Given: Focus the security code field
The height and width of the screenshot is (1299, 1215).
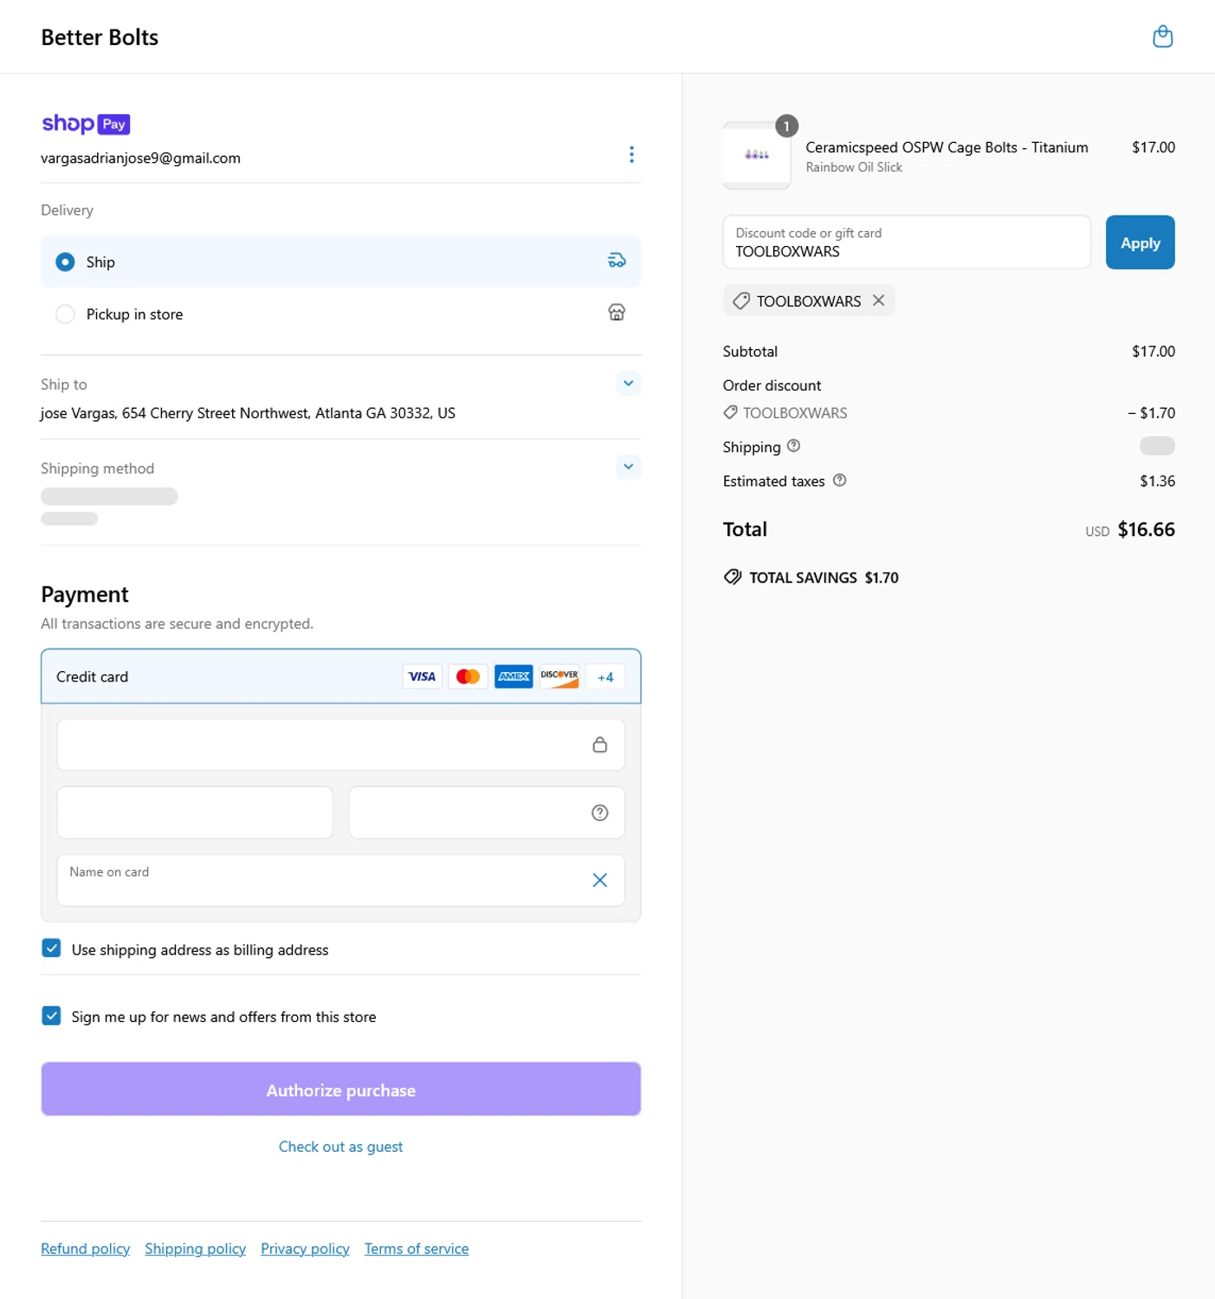Looking at the screenshot, I should [x=487, y=812].
